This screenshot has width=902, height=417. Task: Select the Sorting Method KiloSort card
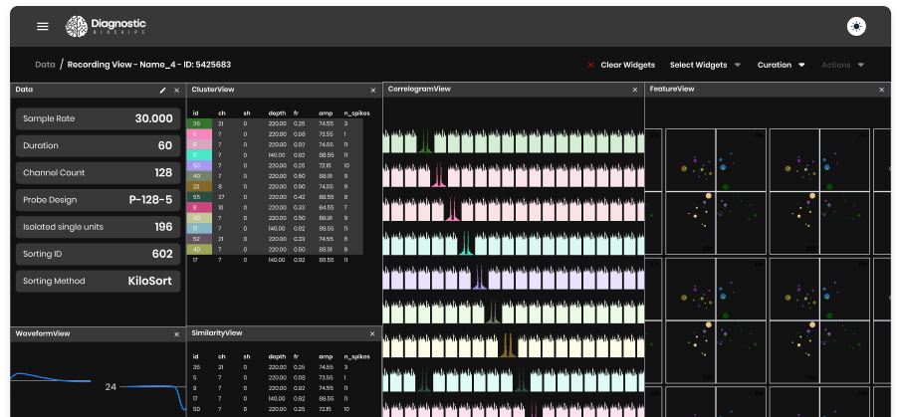tap(98, 281)
